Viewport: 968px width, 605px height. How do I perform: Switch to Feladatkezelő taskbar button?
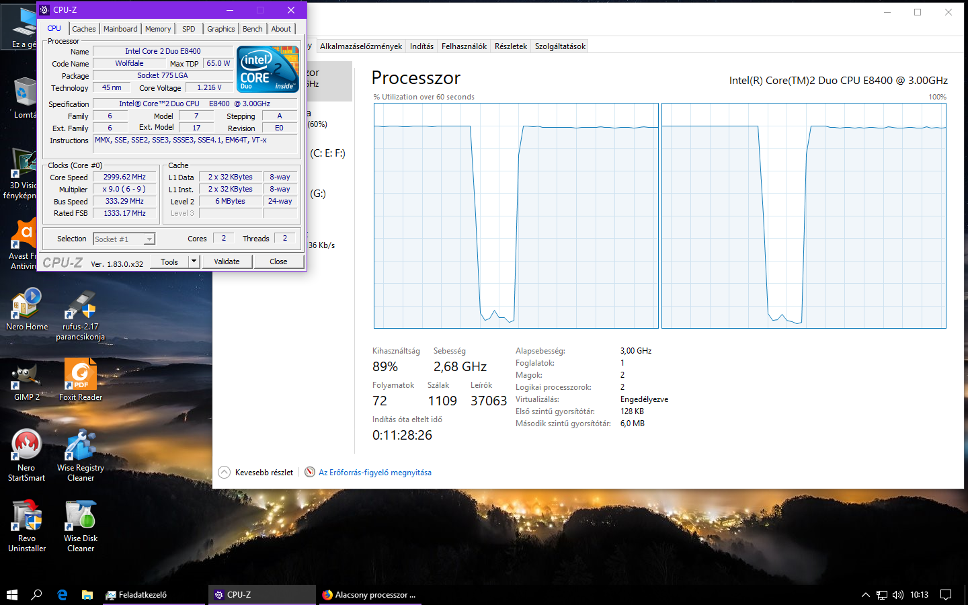(x=154, y=595)
